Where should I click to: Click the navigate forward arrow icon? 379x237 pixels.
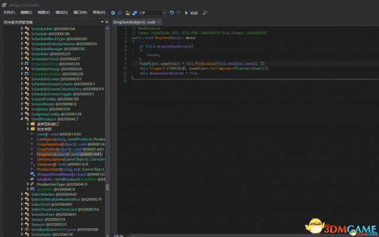[120, 13]
